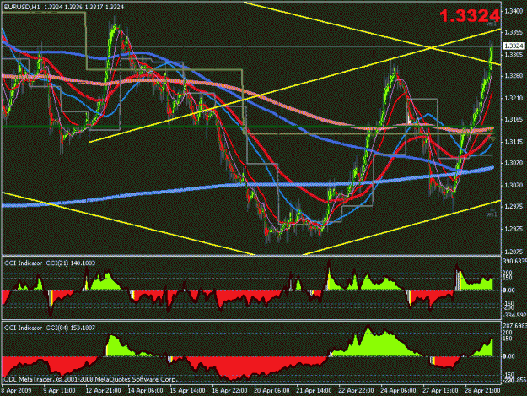Click the 27 Apr 13:00 time axis label
The image size is (527, 396).
pos(440,391)
